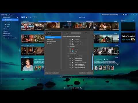The width and height of the screenshot is (138, 103).
Task: Toggle the YouTube checkbox
Action: [70, 49]
